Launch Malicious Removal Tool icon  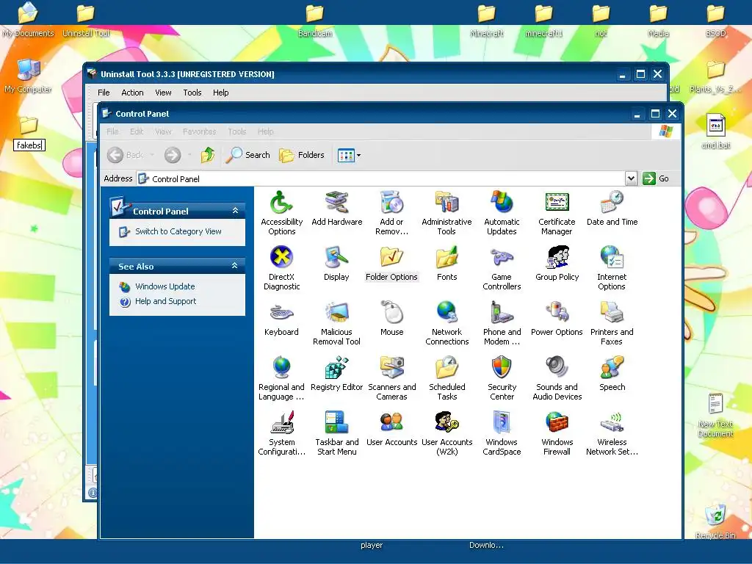click(x=336, y=324)
